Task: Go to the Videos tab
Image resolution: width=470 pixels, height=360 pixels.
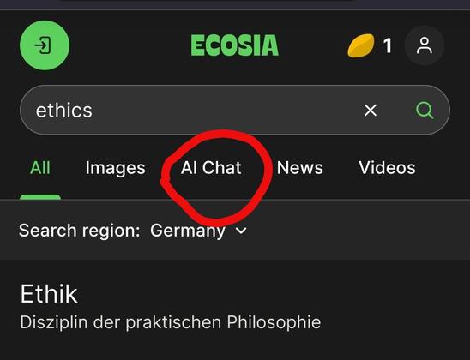Action: click(x=387, y=167)
